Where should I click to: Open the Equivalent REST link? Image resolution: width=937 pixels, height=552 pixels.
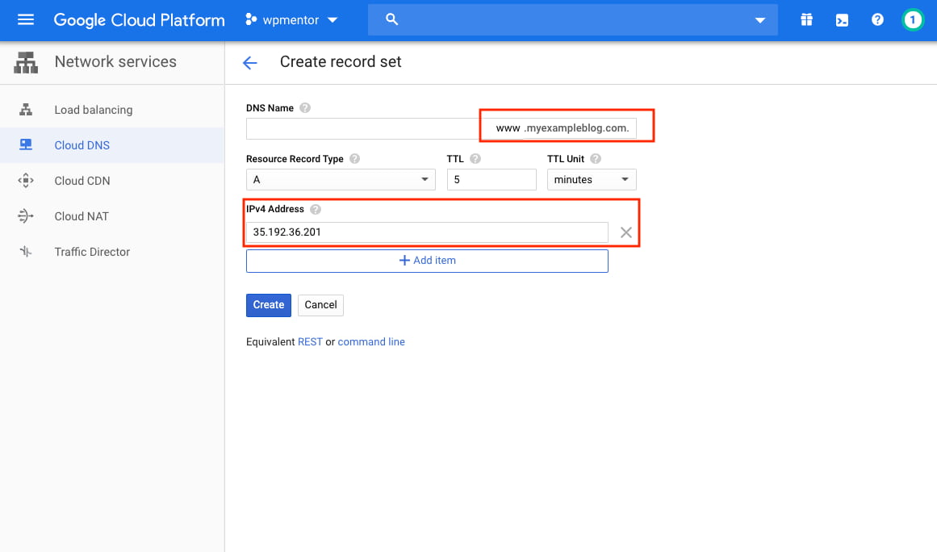[x=310, y=341]
